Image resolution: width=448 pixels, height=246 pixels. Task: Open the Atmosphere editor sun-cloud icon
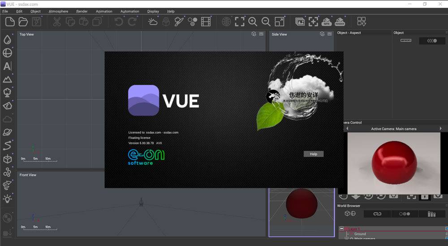click(153, 21)
